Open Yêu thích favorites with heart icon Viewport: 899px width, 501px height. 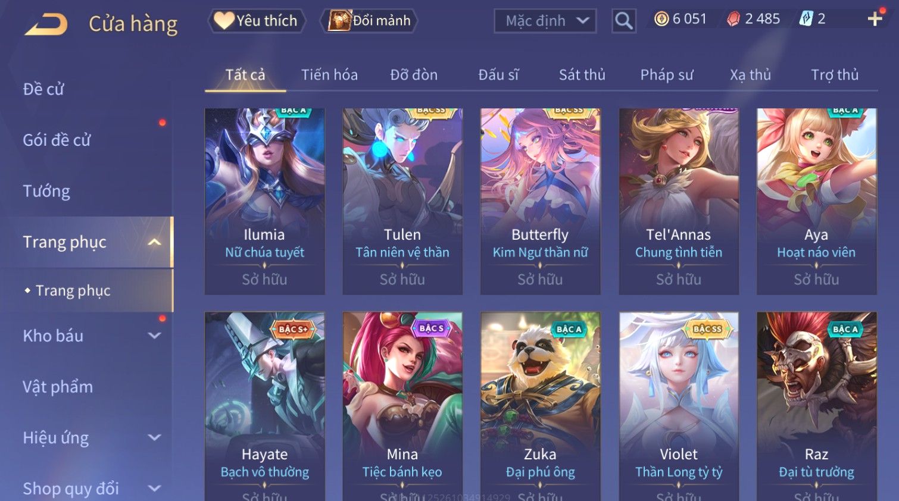[257, 21]
